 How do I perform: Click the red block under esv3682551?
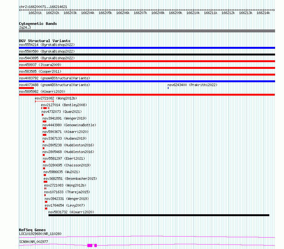pos(45,182)
